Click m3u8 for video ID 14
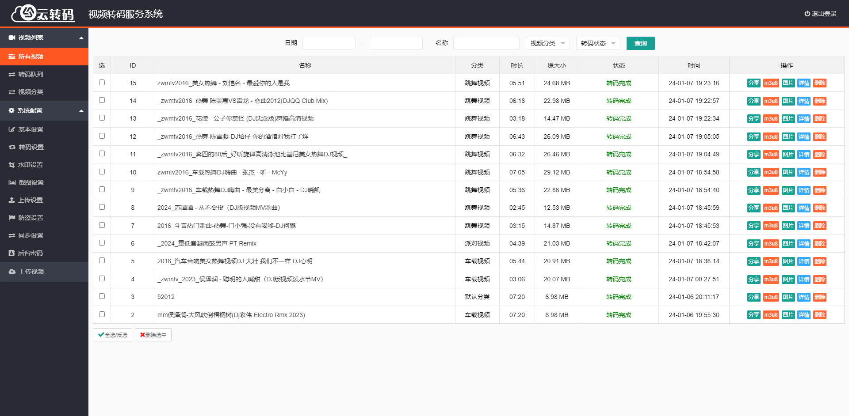 click(771, 101)
